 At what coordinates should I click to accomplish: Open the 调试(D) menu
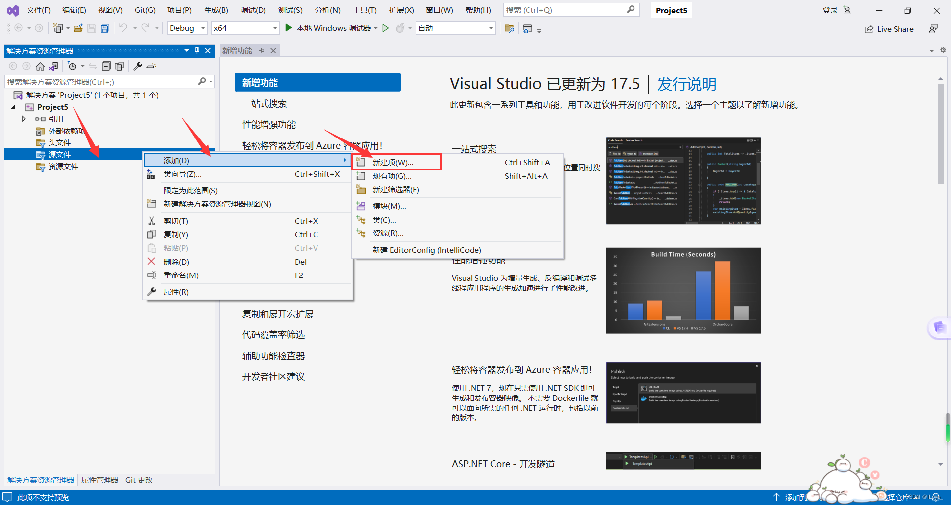coord(253,10)
